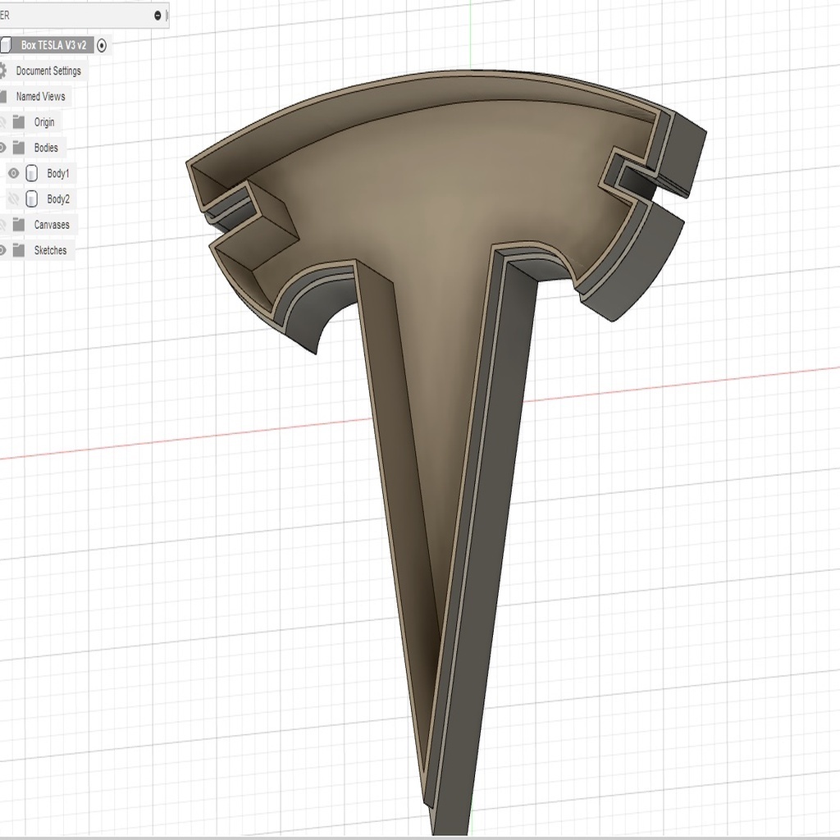The width and height of the screenshot is (840, 840).
Task: Open the Document Settings gear icon
Action: tap(3, 71)
